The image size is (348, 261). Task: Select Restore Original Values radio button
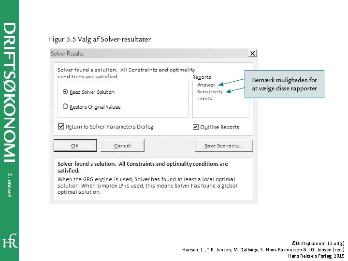(x=65, y=106)
